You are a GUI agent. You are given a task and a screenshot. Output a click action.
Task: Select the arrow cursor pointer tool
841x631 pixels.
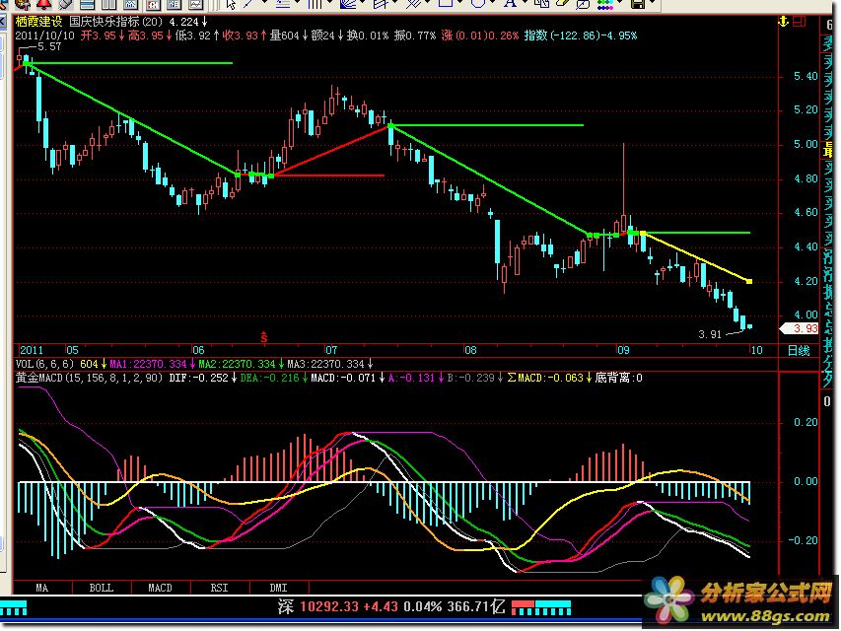[x=231, y=4]
